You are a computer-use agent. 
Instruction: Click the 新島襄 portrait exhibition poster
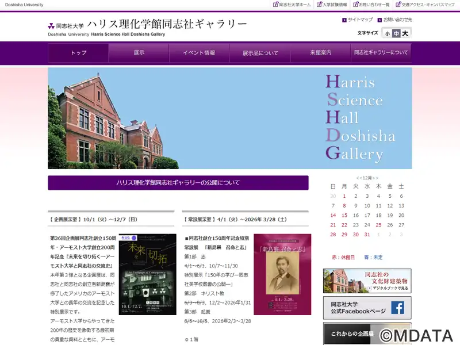click(x=282, y=274)
